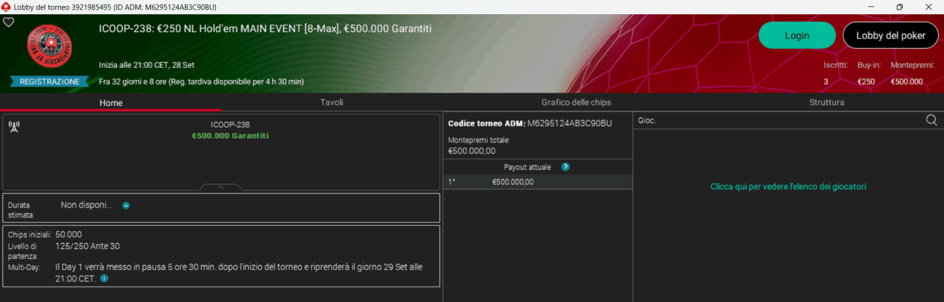Switch to the Home tab
Image resolution: width=944 pixels, height=302 pixels.
point(111,103)
